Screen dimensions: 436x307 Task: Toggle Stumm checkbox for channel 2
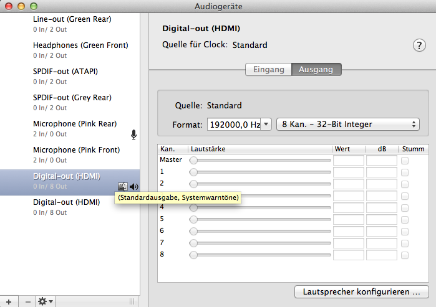[x=405, y=184]
